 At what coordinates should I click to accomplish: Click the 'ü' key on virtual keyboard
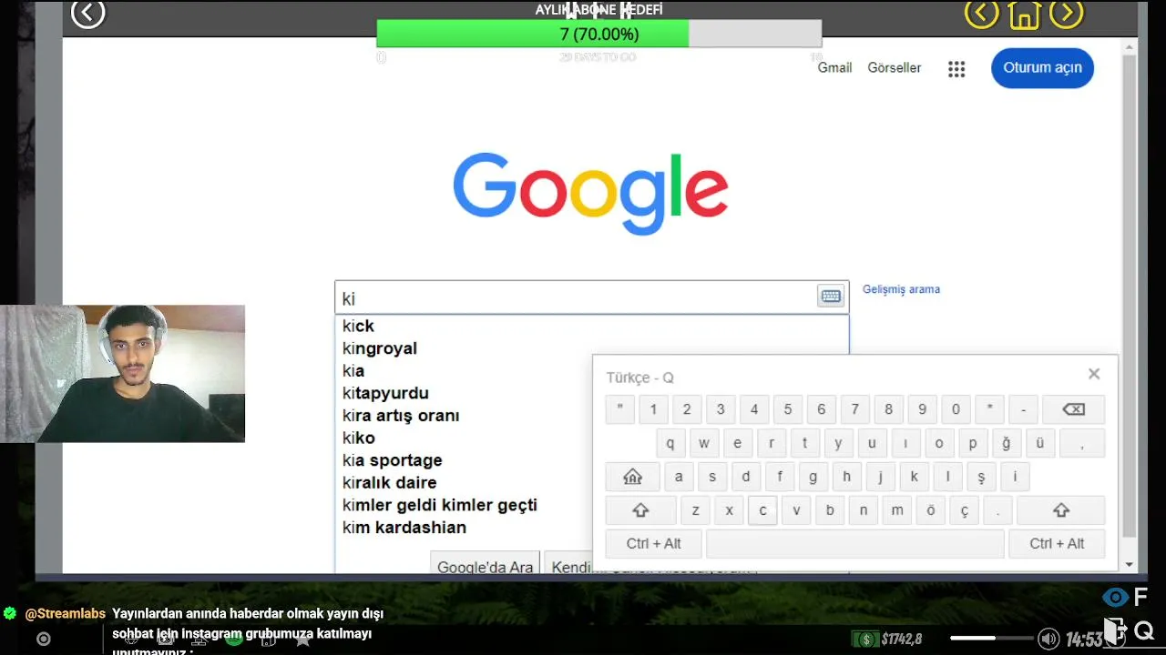(1040, 443)
